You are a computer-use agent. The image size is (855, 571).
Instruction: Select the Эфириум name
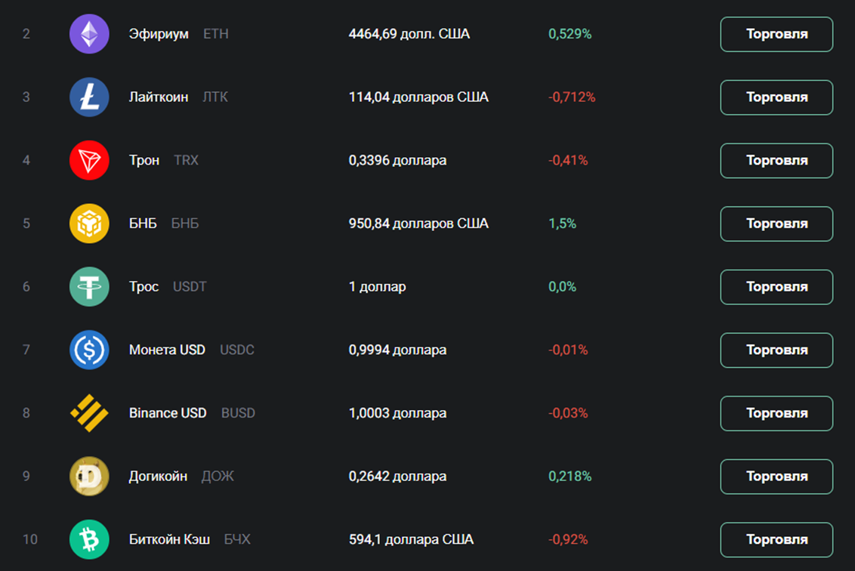159,34
